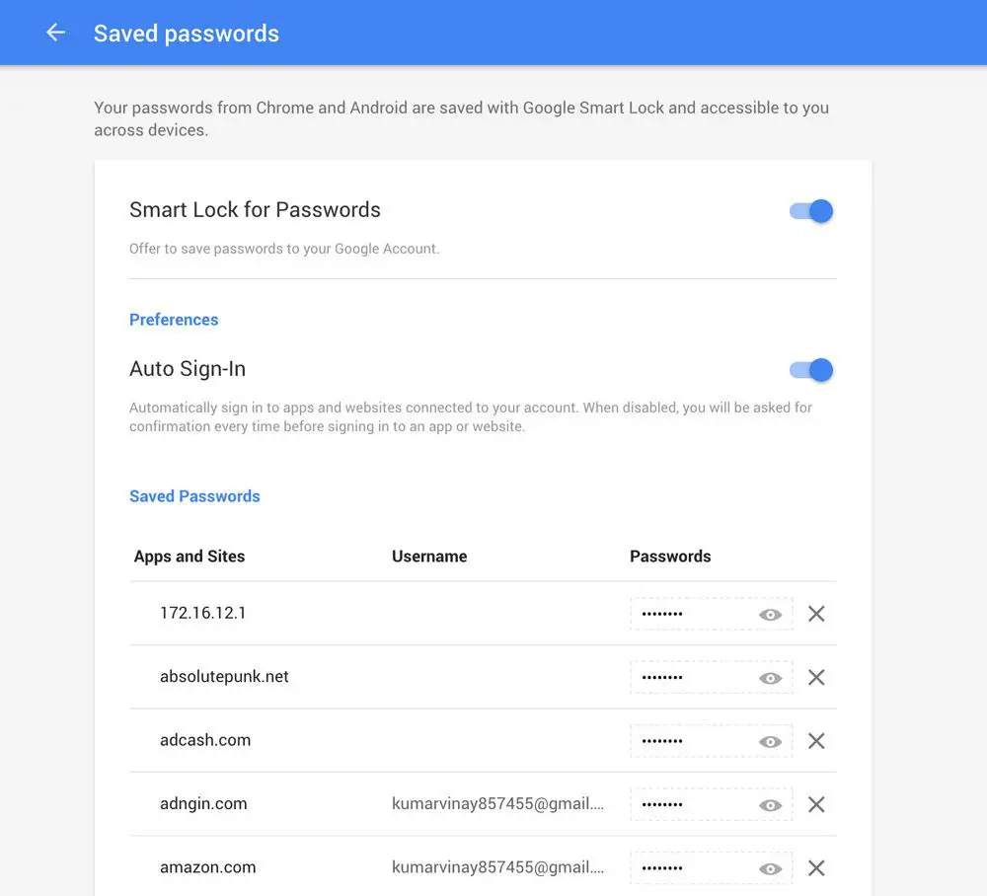The height and width of the screenshot is (896, 987).
Task: Click the 172.16.12.1 password field
Action: [712, 614]
